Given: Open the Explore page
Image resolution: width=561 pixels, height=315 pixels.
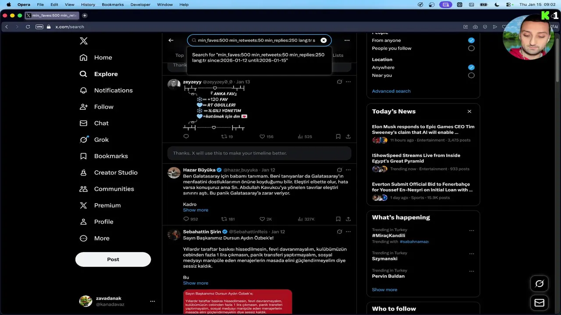Looking at the screenshot, I should pos(99,74).
